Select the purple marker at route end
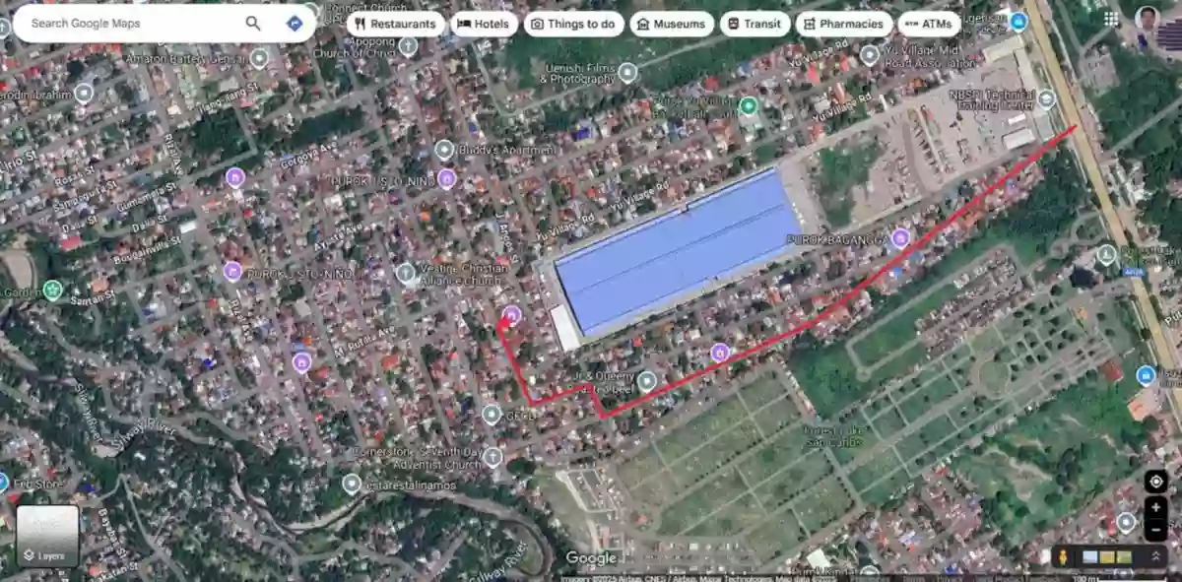Viewport: 1182px width, 582px height. pos(511,315)
